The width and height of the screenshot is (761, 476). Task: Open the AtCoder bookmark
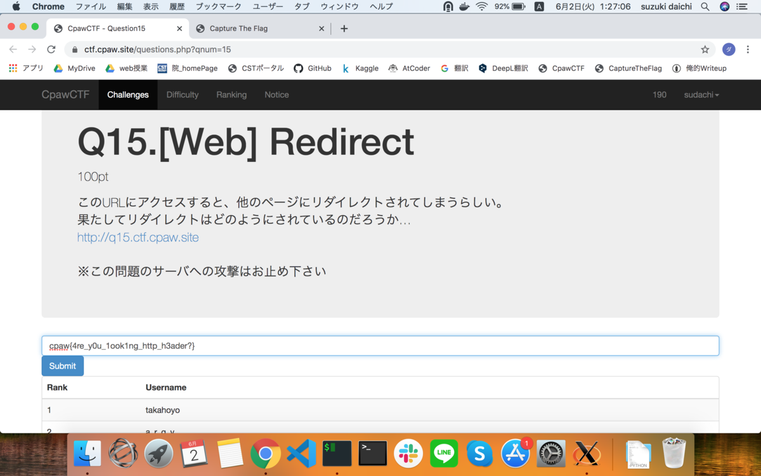pos(409,69)
